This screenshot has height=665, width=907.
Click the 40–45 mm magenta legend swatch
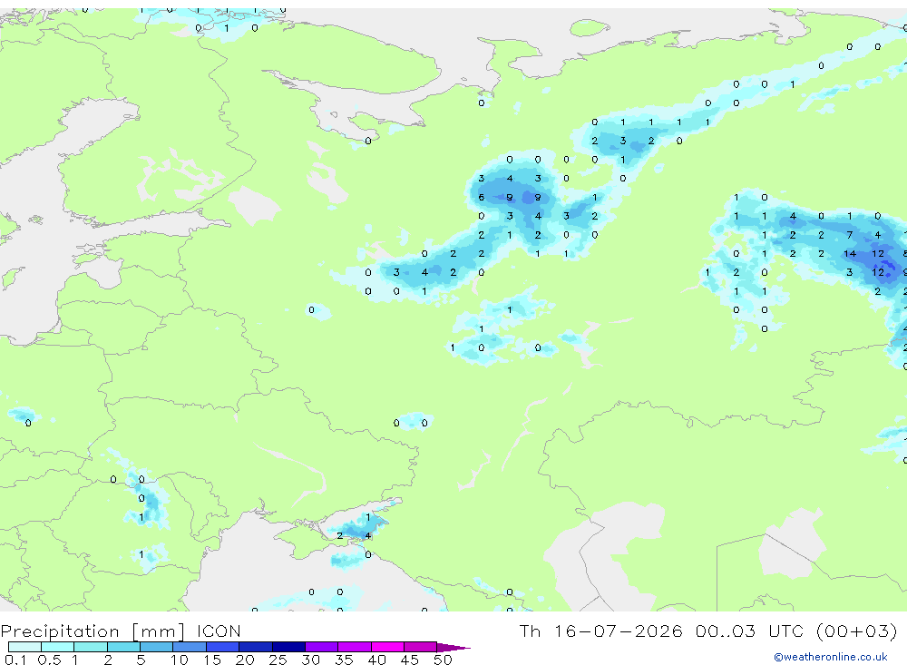coord(387,647)
